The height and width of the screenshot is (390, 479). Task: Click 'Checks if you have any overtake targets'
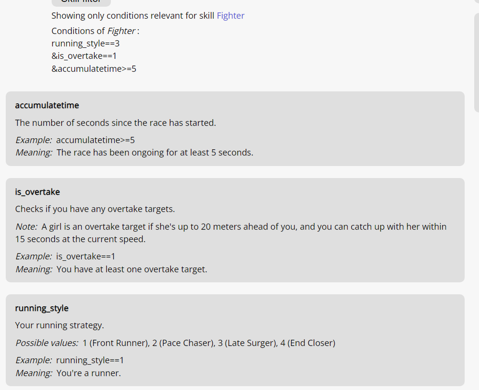coord(95,209)
